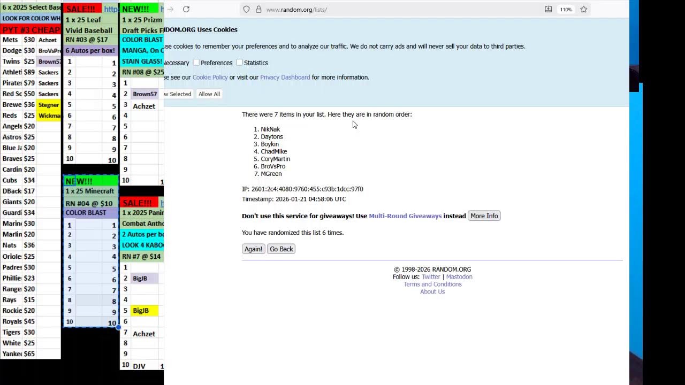Click the Allow All cookies button
The image size is (685, 385).
pos(209,94)
